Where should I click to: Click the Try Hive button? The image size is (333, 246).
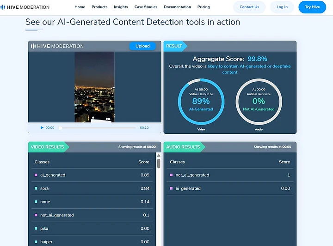[x=312, y=7]
